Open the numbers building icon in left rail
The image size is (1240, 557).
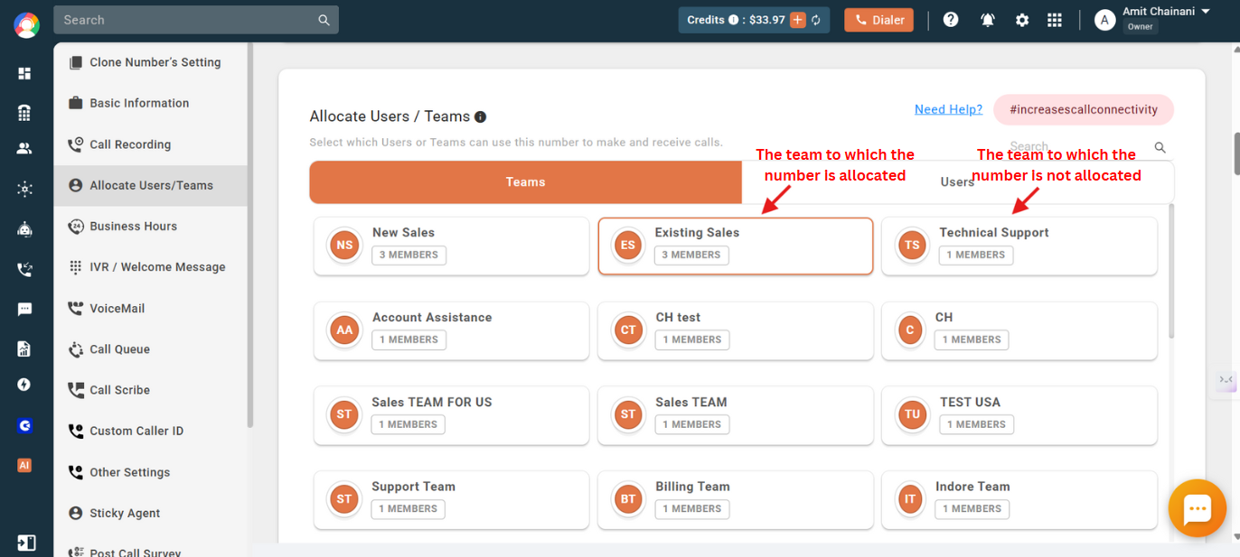[24, 113]
